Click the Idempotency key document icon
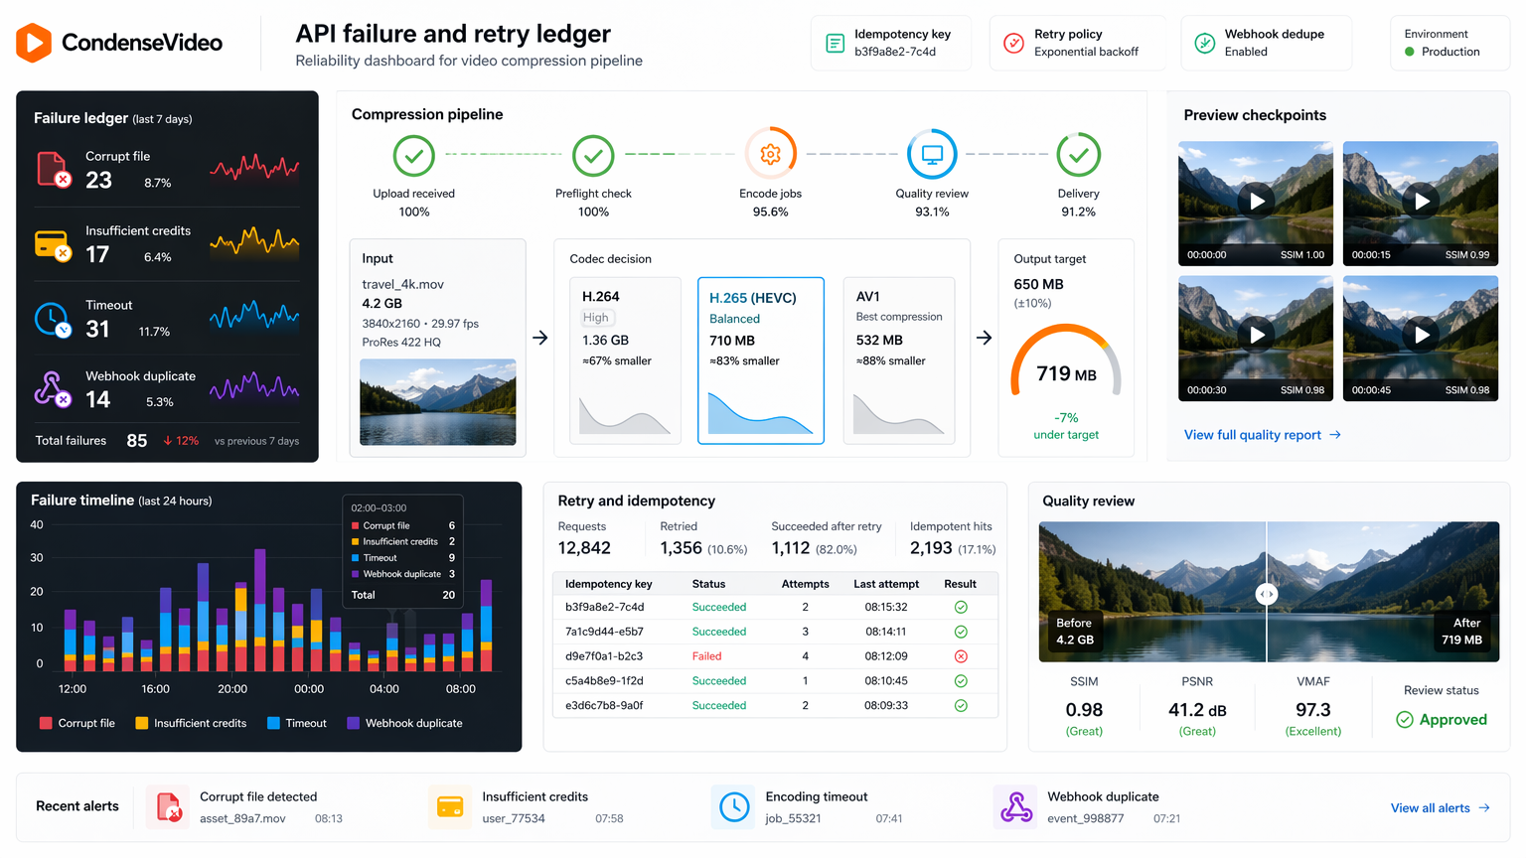The image size is (1526, 858). coord(836,43)
